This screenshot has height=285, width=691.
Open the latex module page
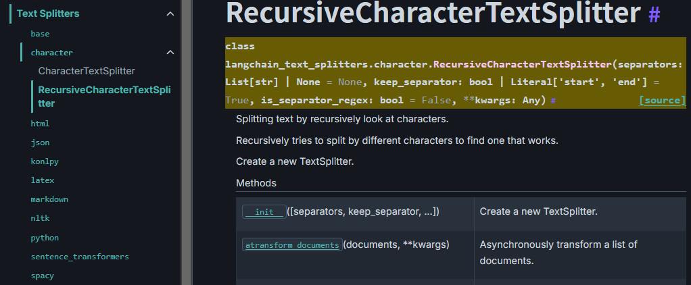(x=43, y=180)
